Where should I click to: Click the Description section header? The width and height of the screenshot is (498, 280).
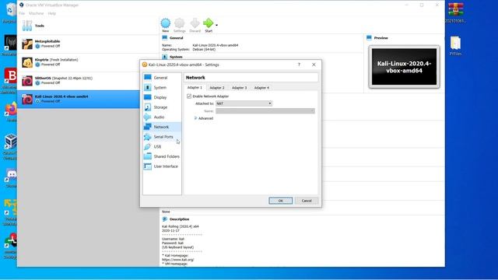tap(179, 219)
